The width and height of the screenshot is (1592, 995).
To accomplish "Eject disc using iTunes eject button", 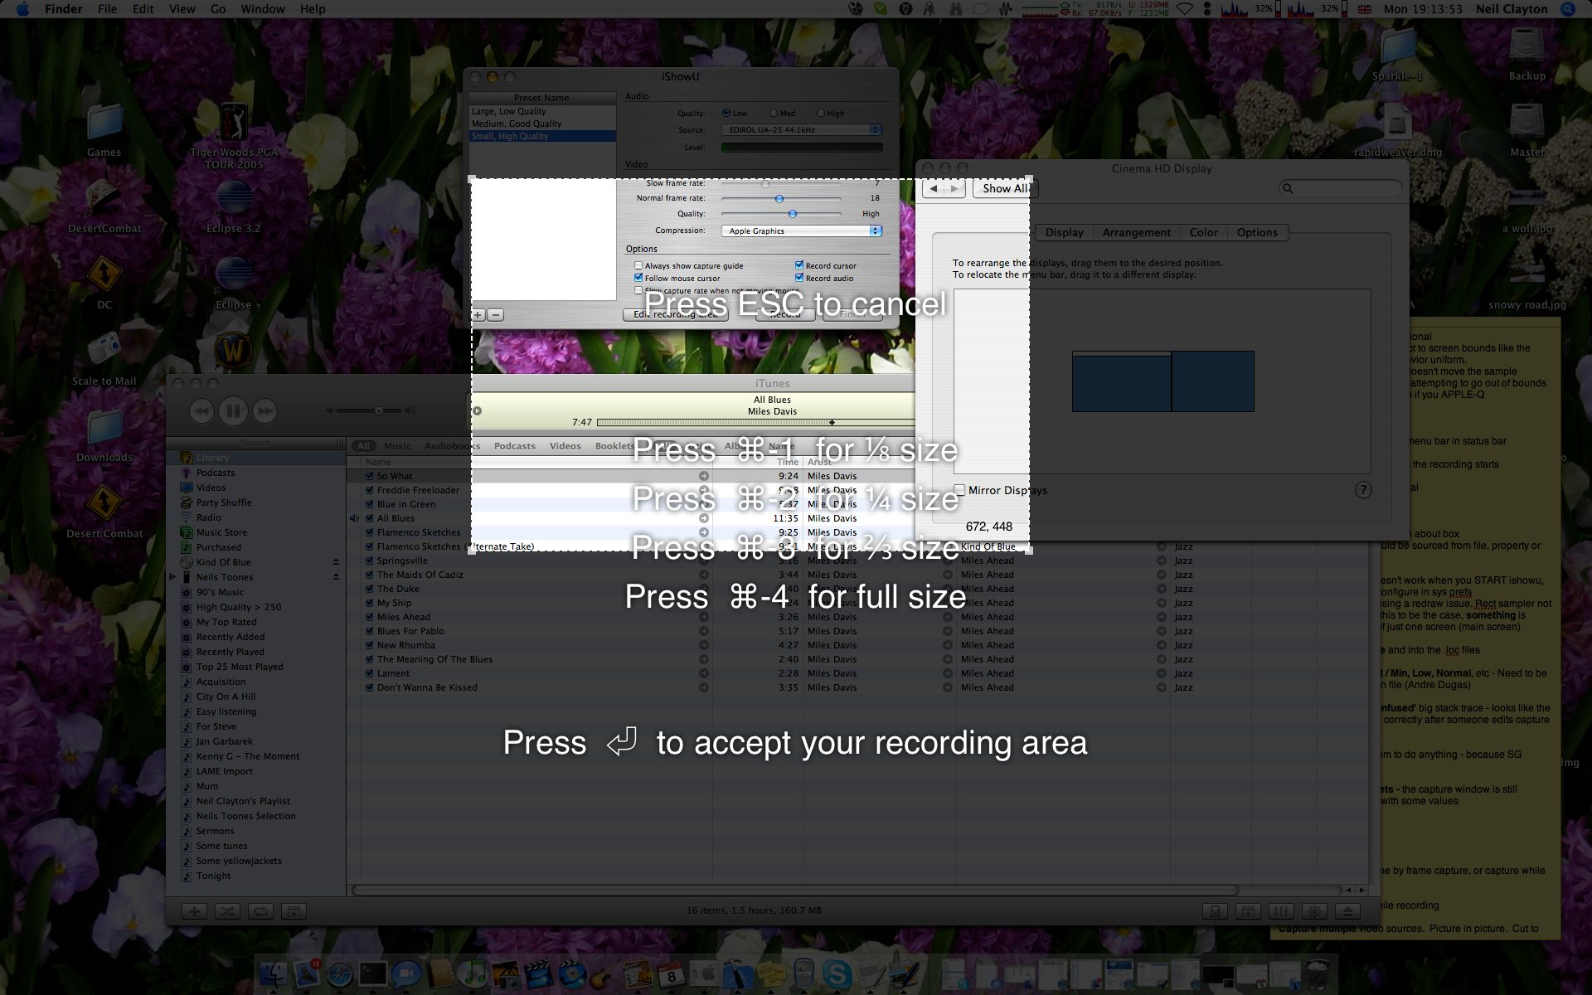I will pyautogui.click(x=1347, y=911).
